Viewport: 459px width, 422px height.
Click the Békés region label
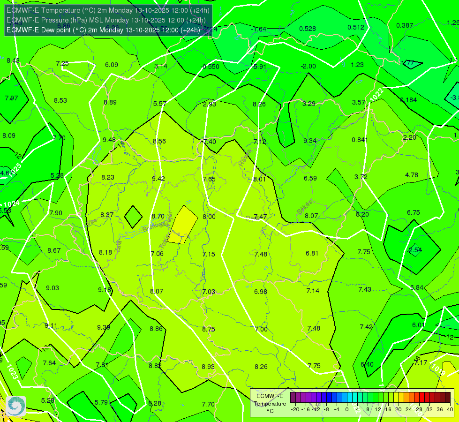[x=305, y=207]
